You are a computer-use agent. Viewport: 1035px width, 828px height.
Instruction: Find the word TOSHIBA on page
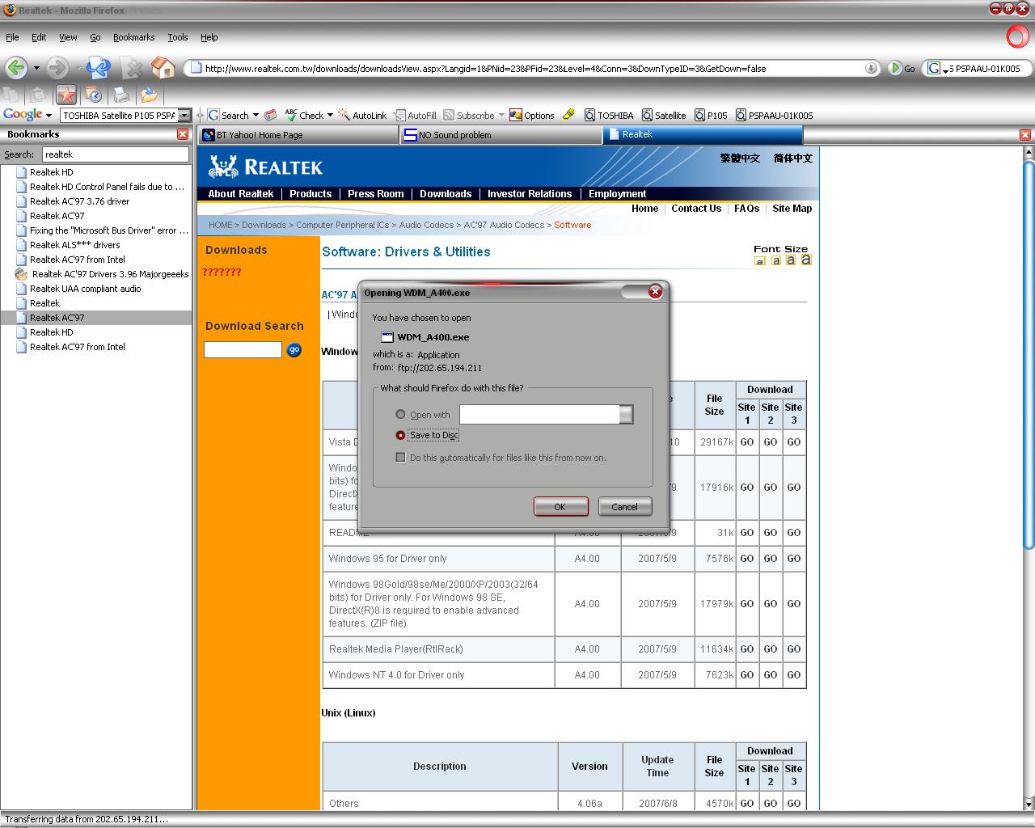pos(609,115)
